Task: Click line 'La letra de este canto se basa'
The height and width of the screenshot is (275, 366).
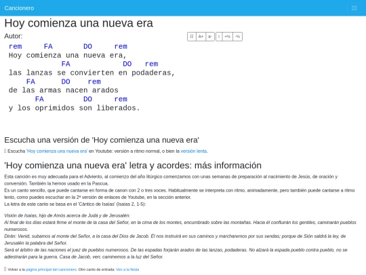Action: point(75,204)
